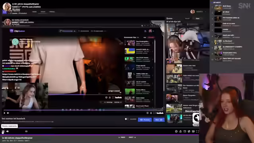Play the inner clip with its play icon
This screenshot has height=143, width=254.
click(x=4, y=113)
